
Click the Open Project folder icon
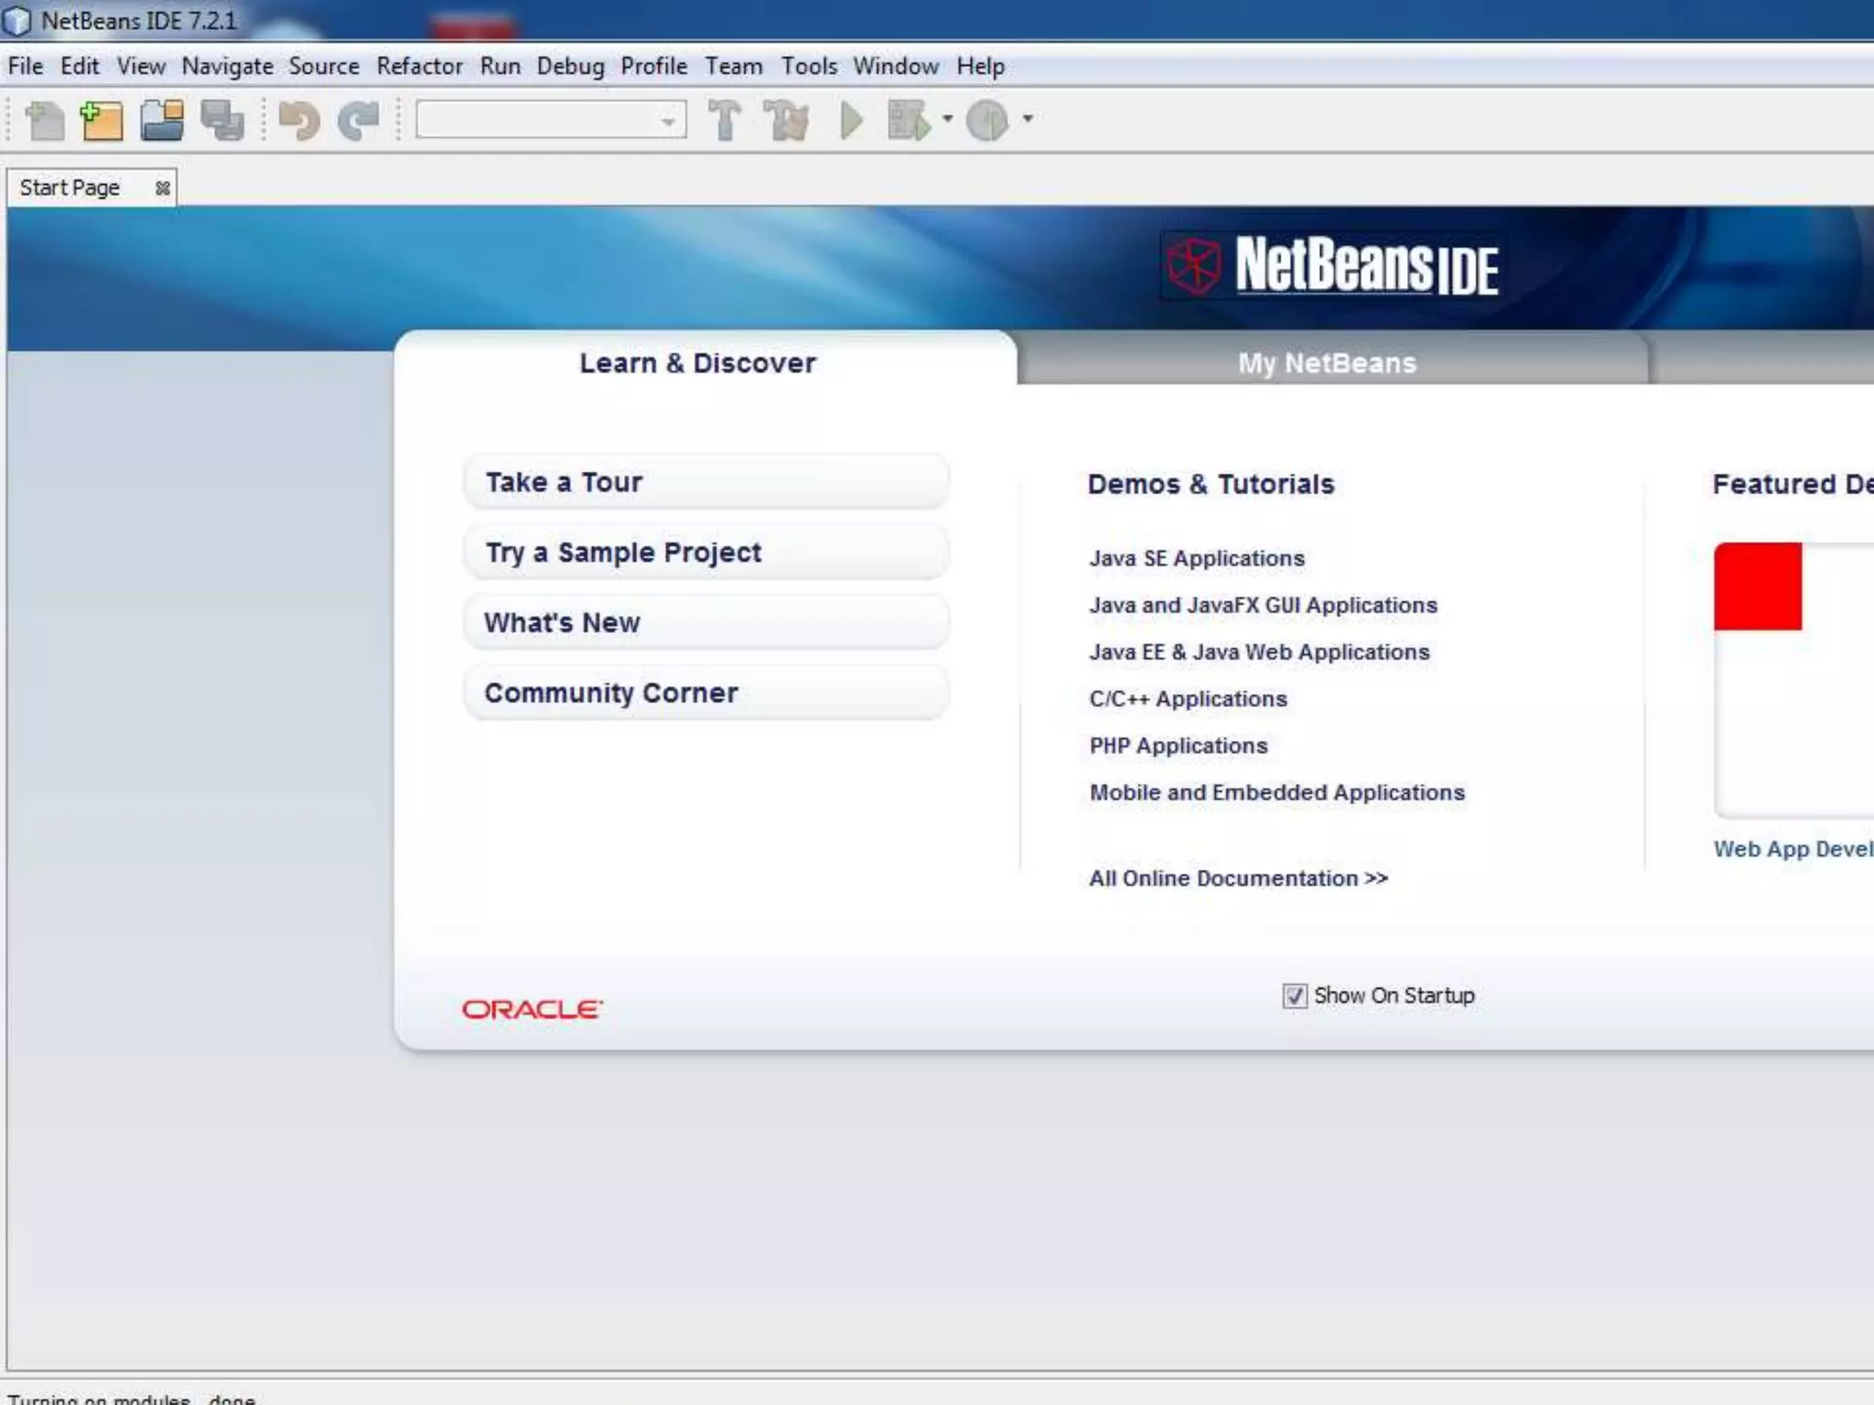(162, 121)
